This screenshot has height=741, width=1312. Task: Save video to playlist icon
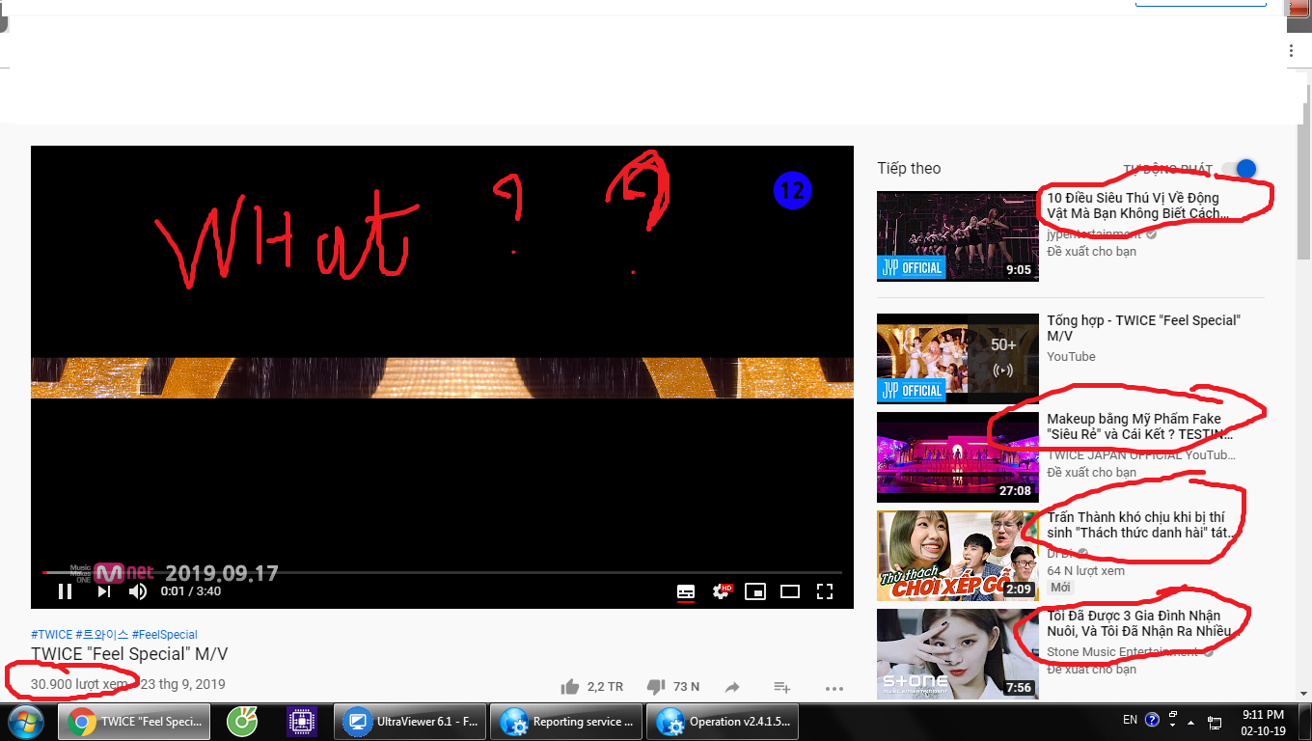(782, 687)
